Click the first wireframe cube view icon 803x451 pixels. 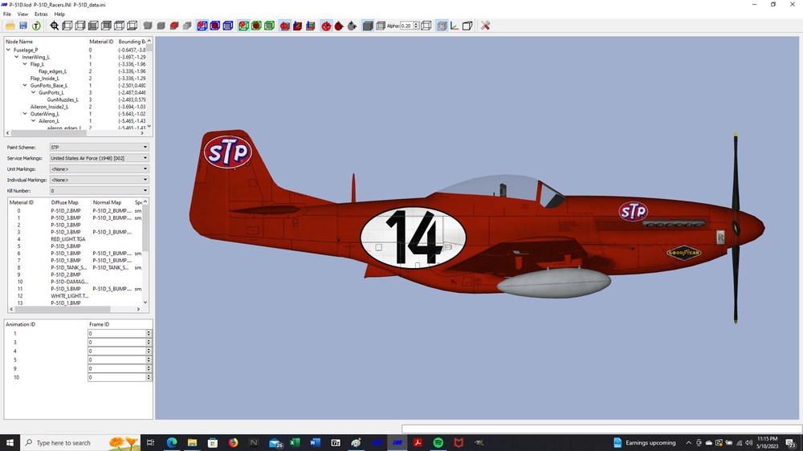[67, 26]
